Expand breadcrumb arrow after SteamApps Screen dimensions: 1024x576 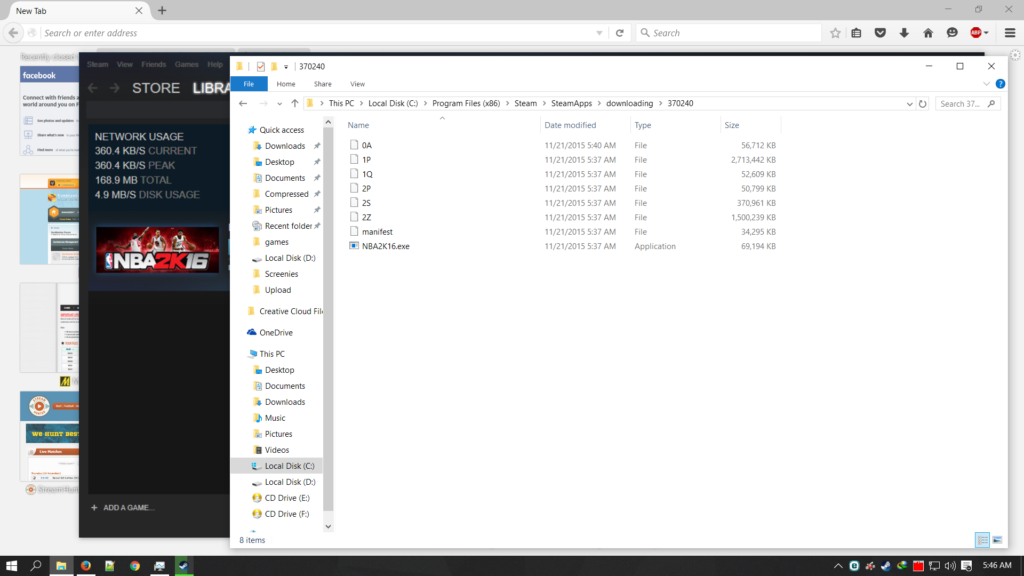coord(599,103)
